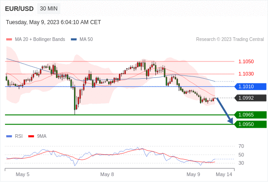
Task: Toggle the MA 50 legend label
Action: click(x=86, y=40)
